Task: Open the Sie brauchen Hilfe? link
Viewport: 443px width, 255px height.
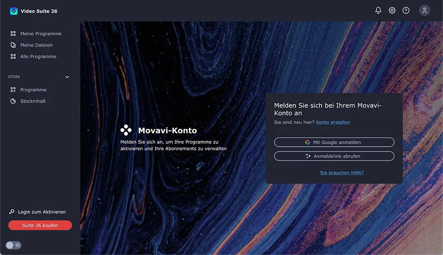Action: 342,172
